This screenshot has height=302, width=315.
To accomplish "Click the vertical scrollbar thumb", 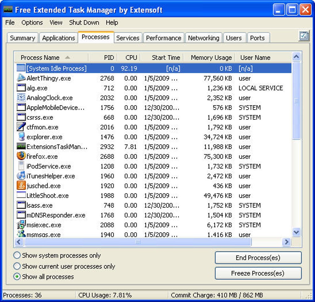I will (296, 100).
